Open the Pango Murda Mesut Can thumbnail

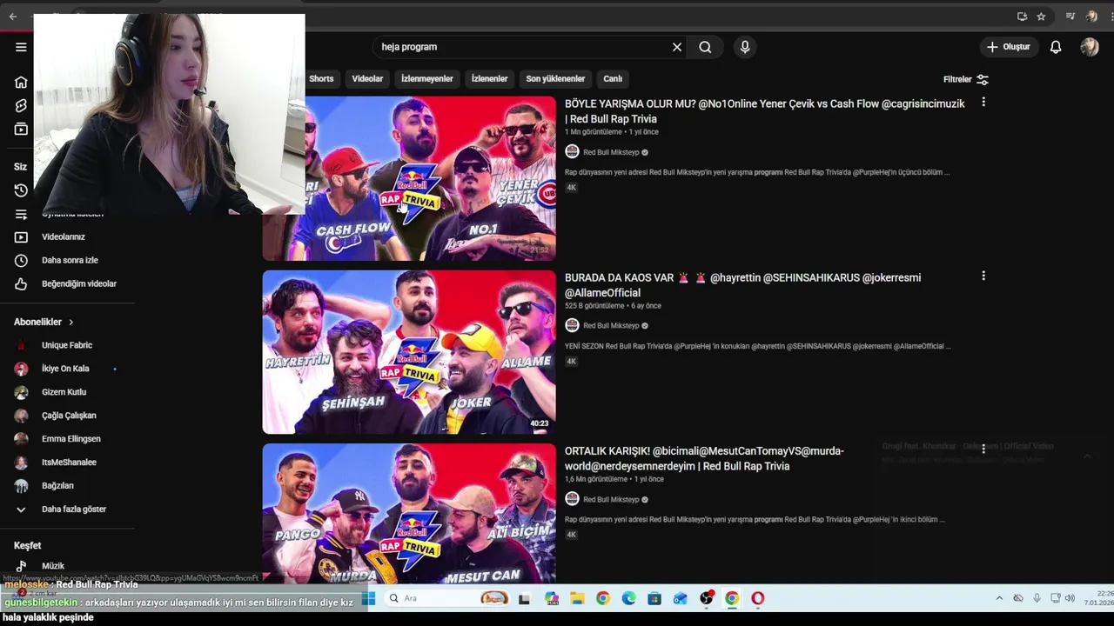(x=409, y=513)
